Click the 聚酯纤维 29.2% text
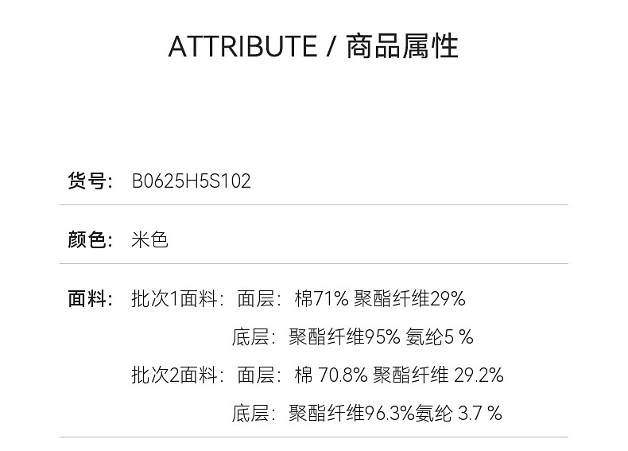The height and width of the screenshot is (451, 628). (x=438, y=375)
